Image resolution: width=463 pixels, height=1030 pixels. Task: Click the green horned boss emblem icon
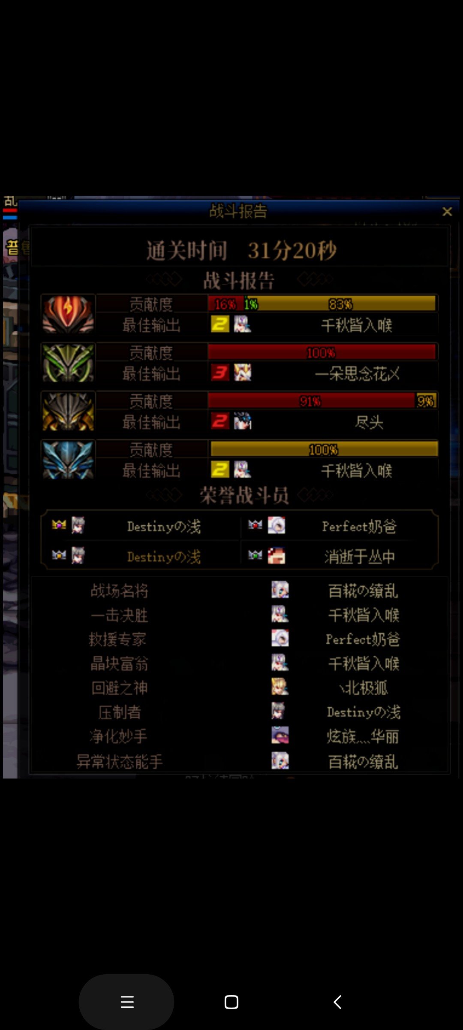68,363
